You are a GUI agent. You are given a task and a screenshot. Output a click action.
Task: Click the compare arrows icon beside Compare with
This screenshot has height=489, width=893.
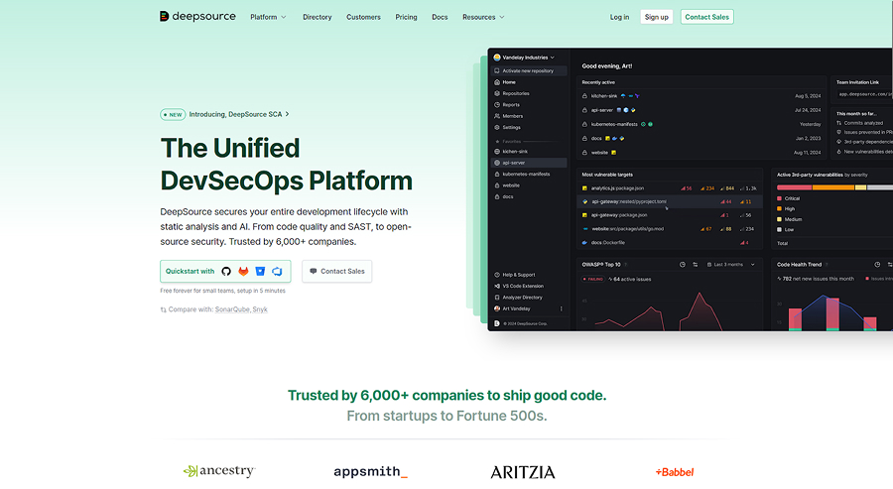[164, 309]
